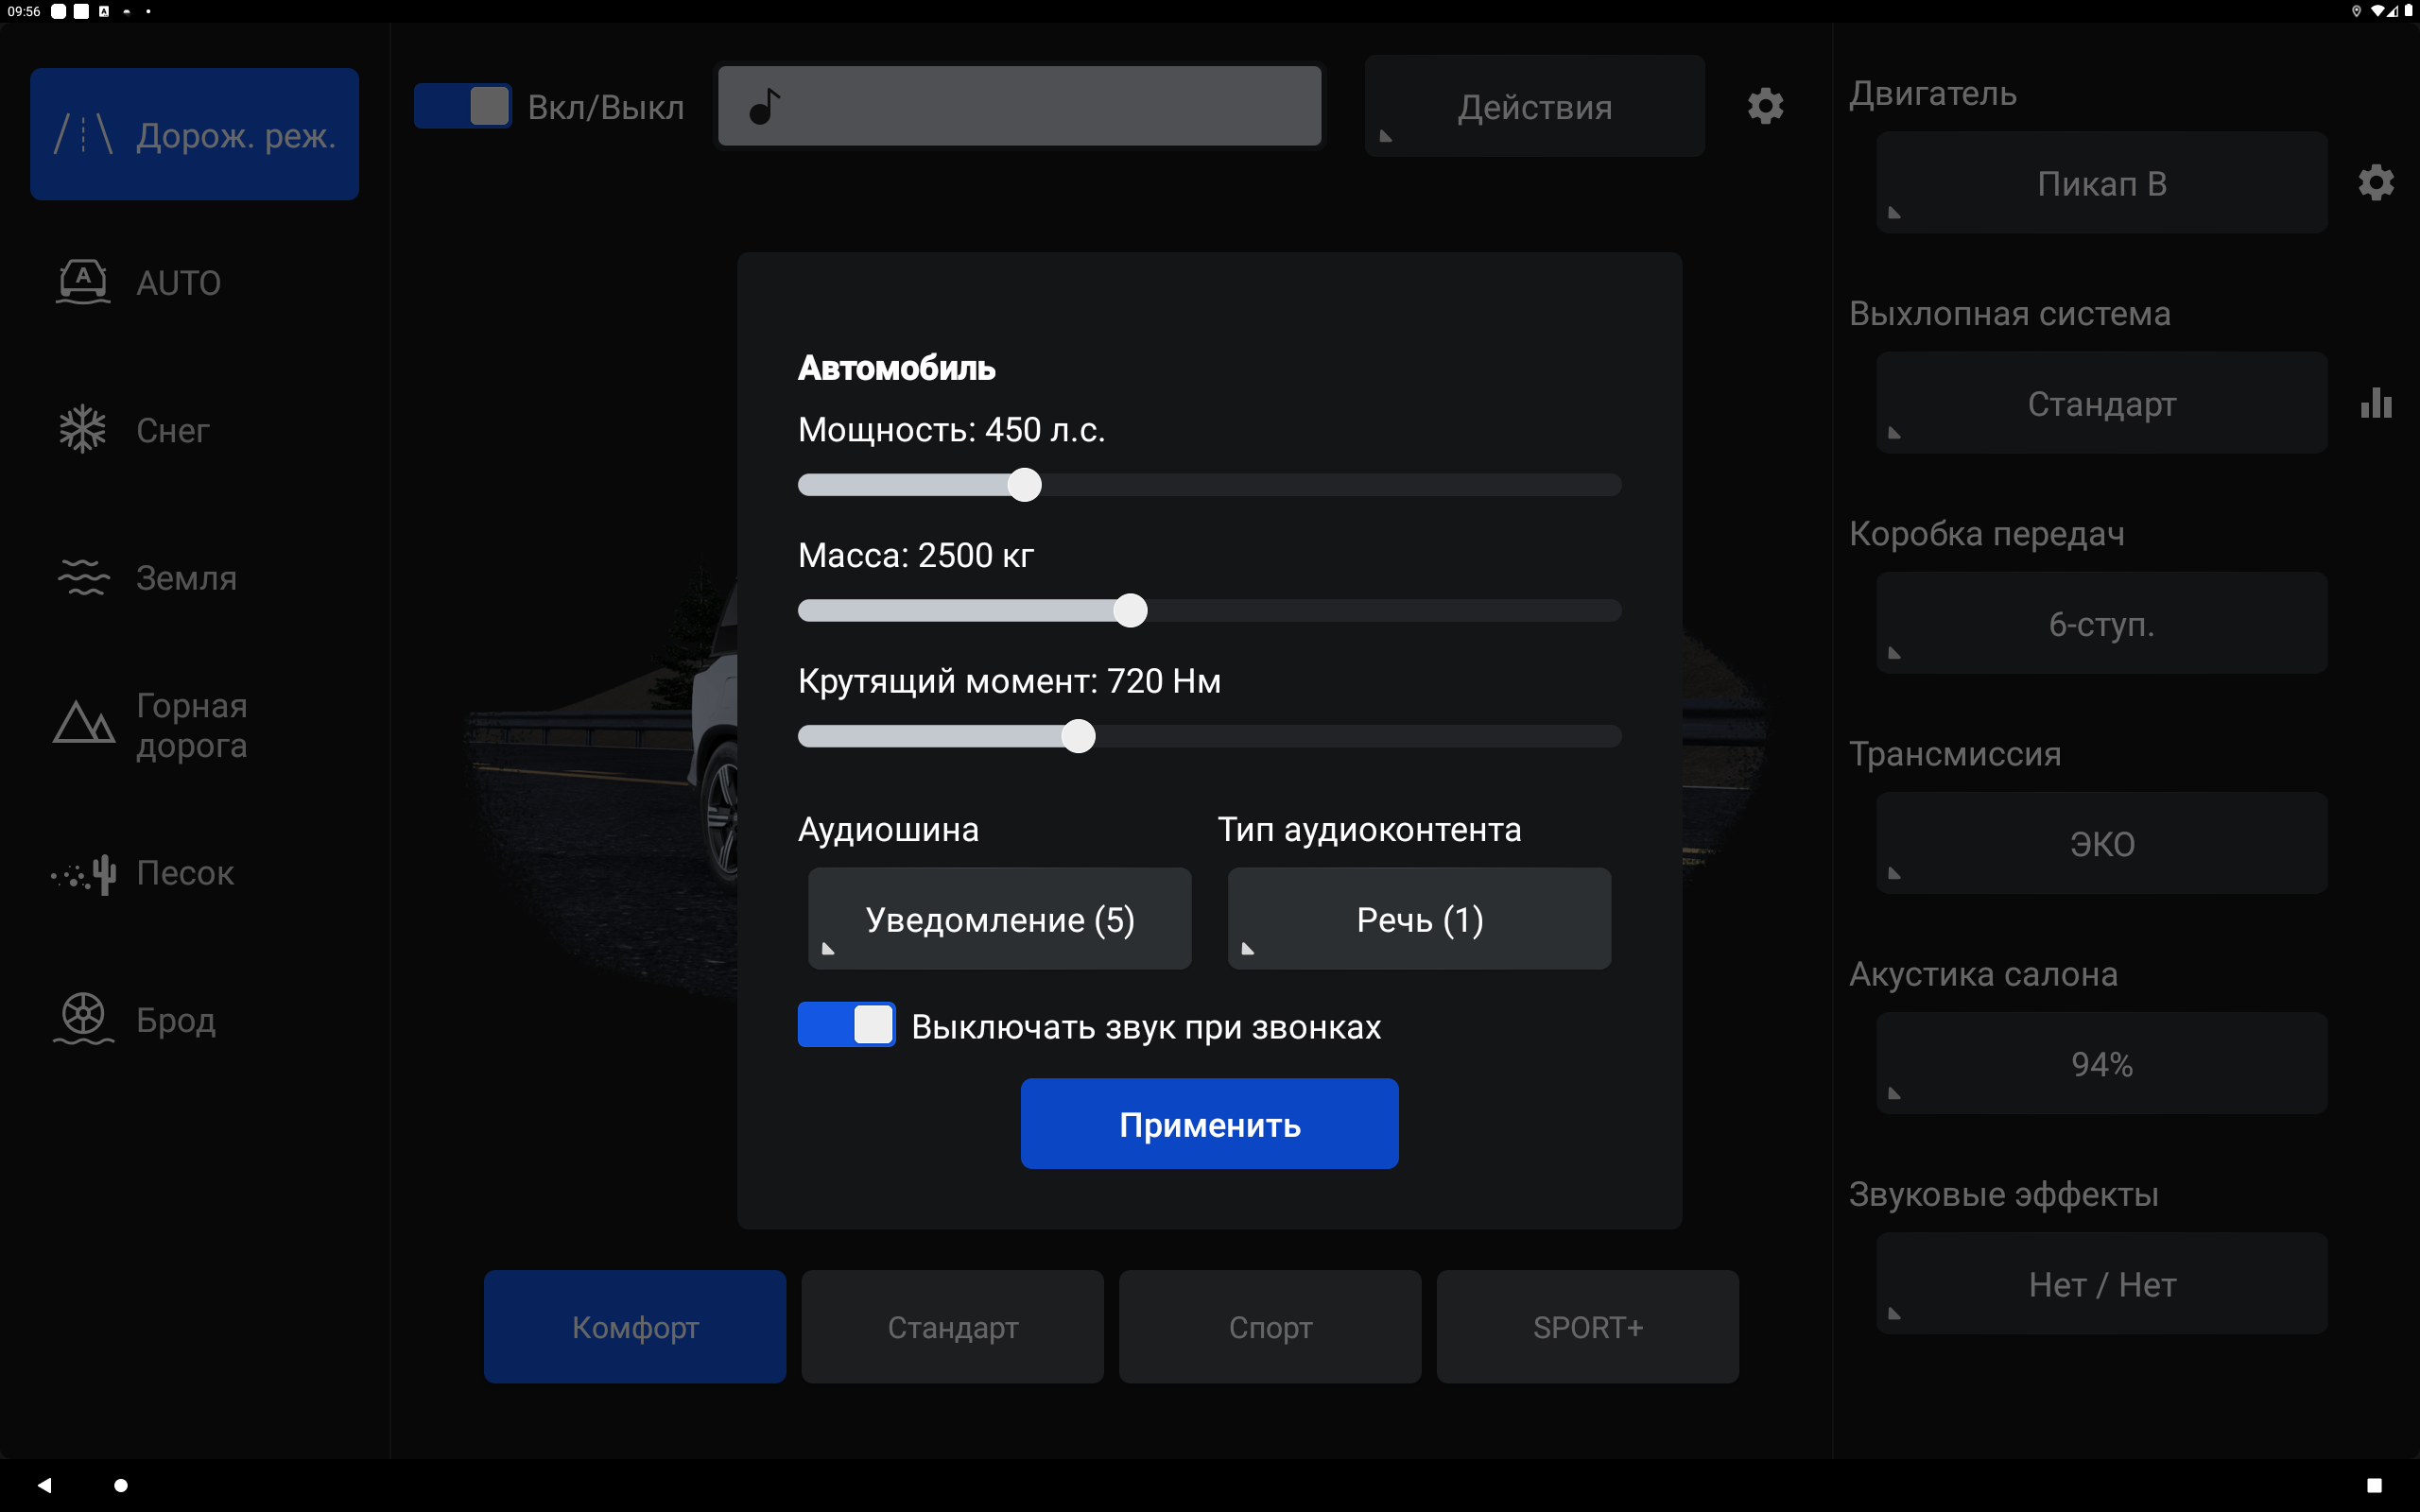This screenshot has width=2420, height=1512.
Task: Choose the bottom Стандарт drive mode
Action: 952,1326
